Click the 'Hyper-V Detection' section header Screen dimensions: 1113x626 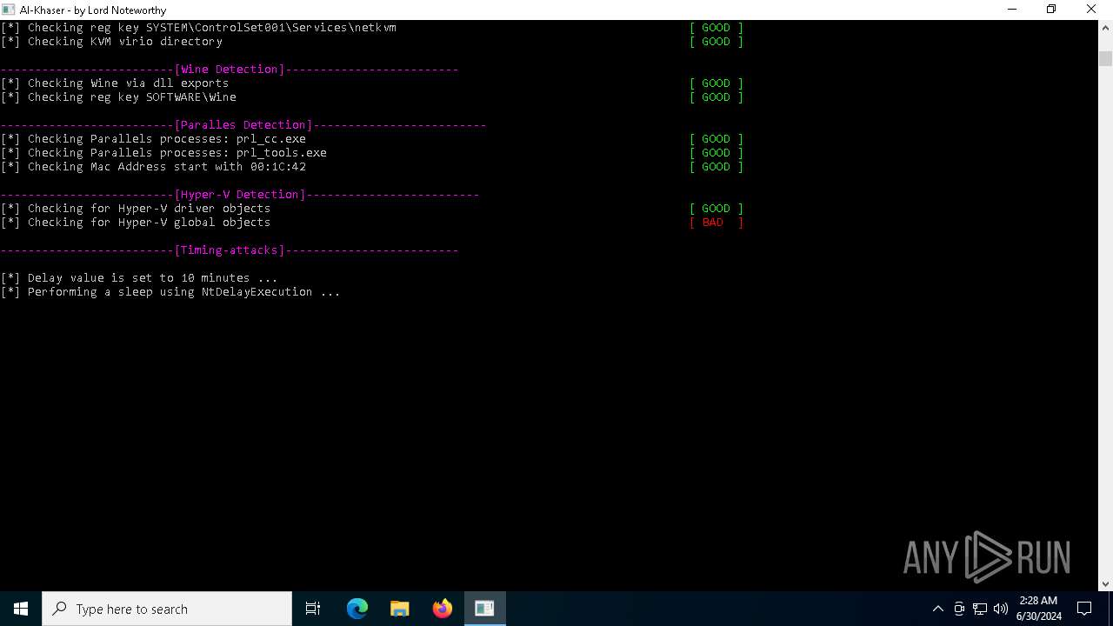(x=240, y=194)
